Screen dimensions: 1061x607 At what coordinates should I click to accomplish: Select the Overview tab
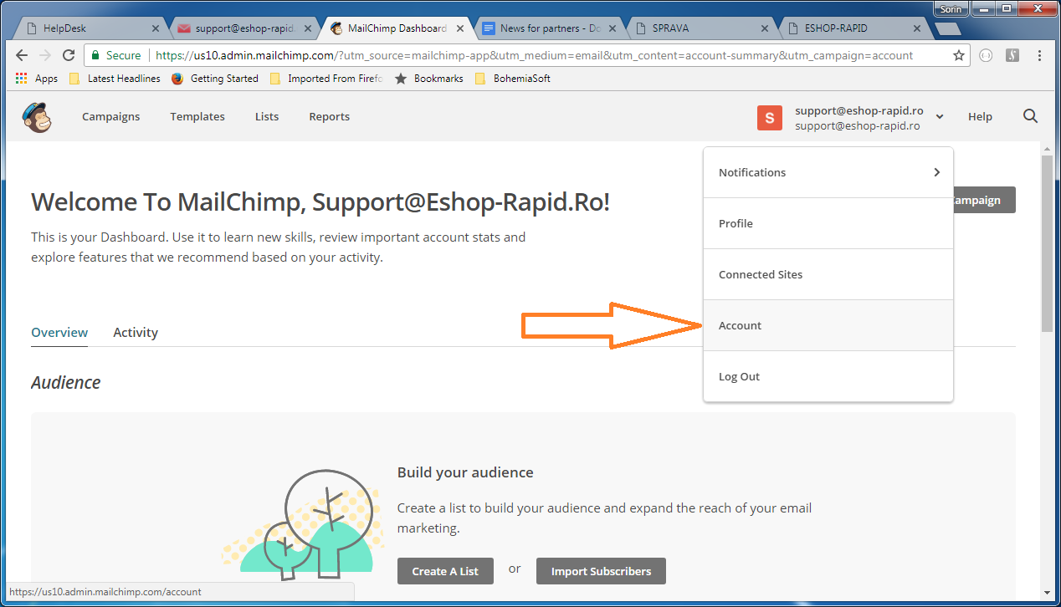point(59,332)
